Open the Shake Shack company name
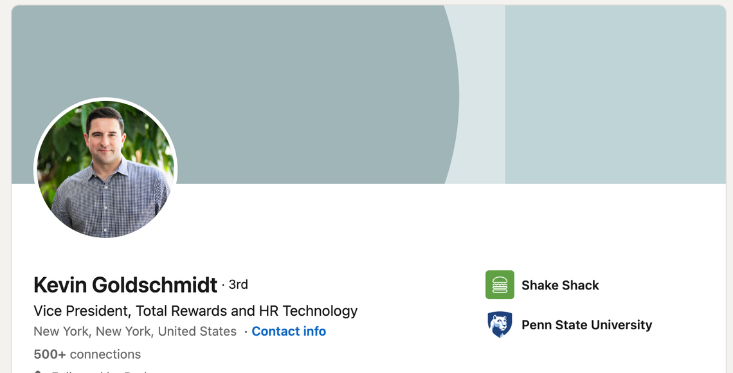733x373 pixels. 560,285
